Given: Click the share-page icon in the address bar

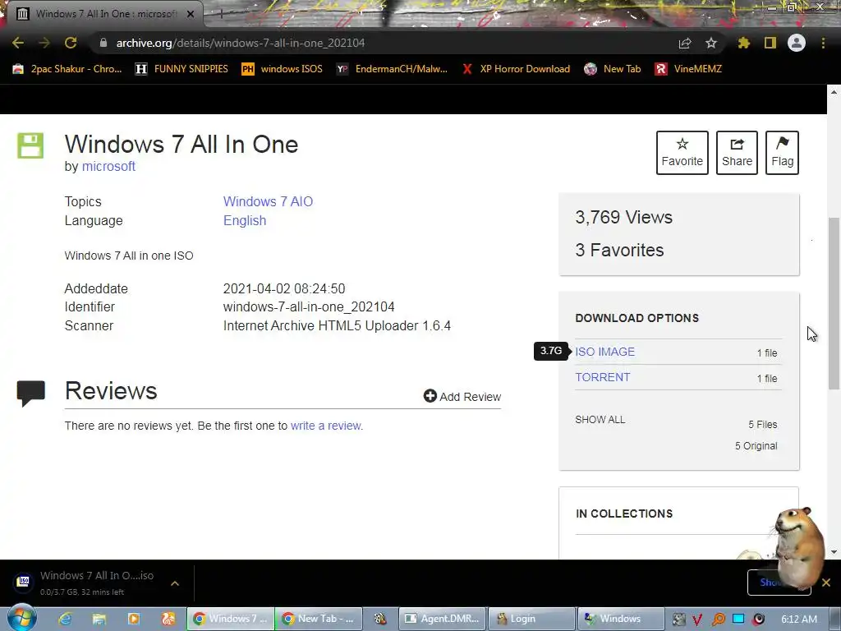Looking at the screenshot, I should click(685, 43).
